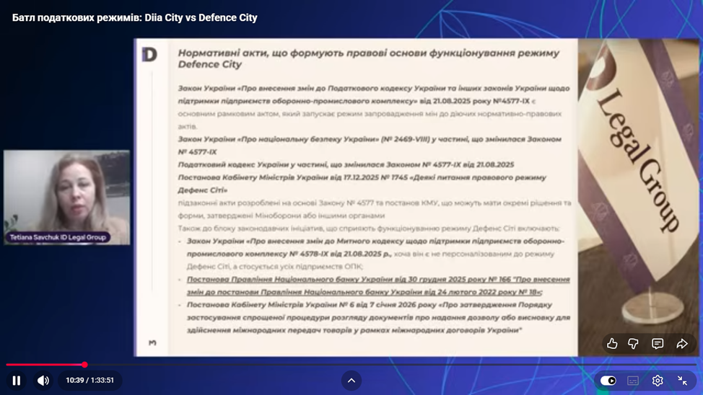This screenshot has height=395, width=703.
Task: Click the D logo on the slide
Action: (149, 55)
